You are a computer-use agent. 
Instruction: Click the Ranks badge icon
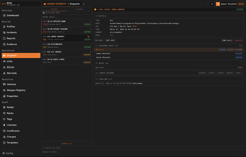(4, 113)
